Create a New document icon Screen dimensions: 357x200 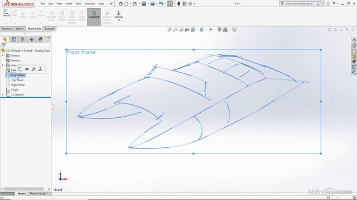127,4
